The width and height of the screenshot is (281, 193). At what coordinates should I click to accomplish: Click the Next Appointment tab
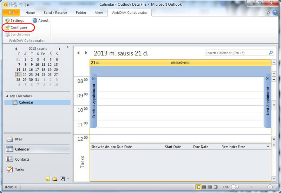pyautogui.click(x=268, y=101)
